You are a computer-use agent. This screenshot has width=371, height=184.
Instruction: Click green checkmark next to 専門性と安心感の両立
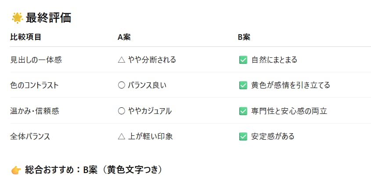[x=243, y=111]
